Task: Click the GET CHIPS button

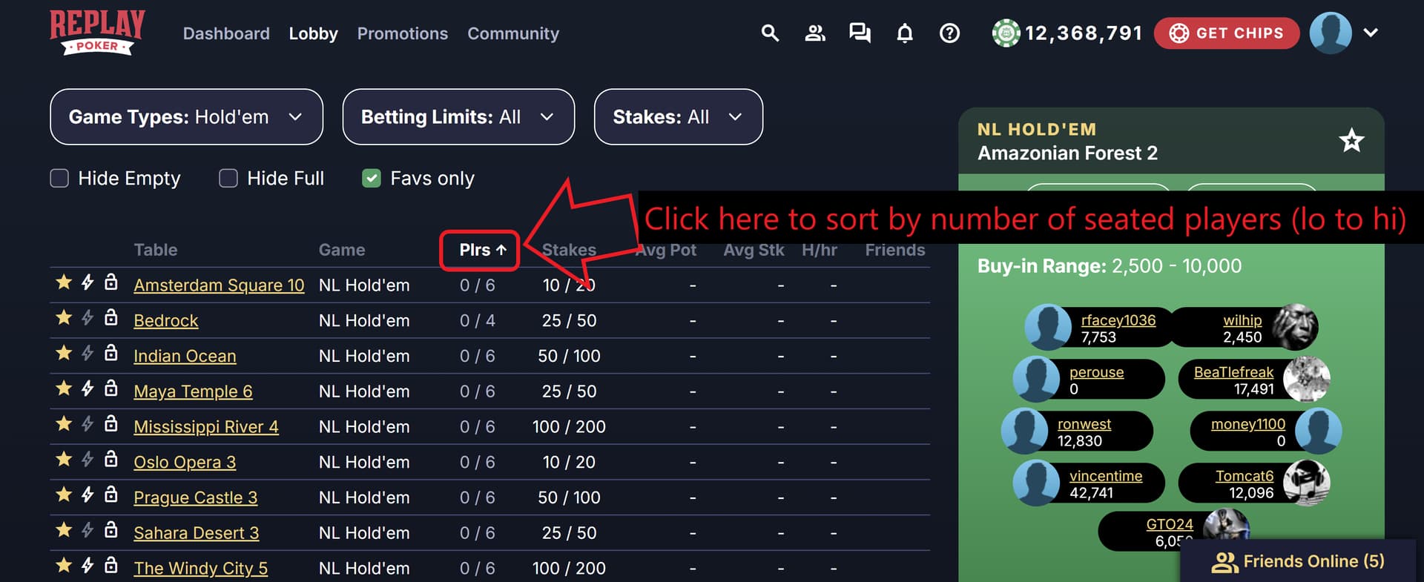Action: 1227,33
